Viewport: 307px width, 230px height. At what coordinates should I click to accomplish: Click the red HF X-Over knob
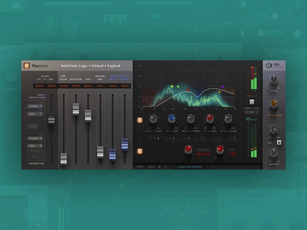point(210,119)
